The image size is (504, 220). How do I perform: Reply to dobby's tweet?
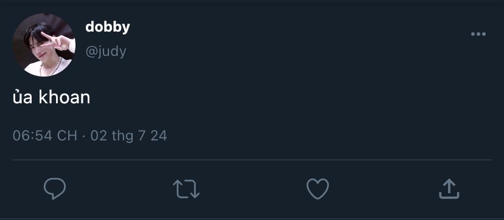55,188
